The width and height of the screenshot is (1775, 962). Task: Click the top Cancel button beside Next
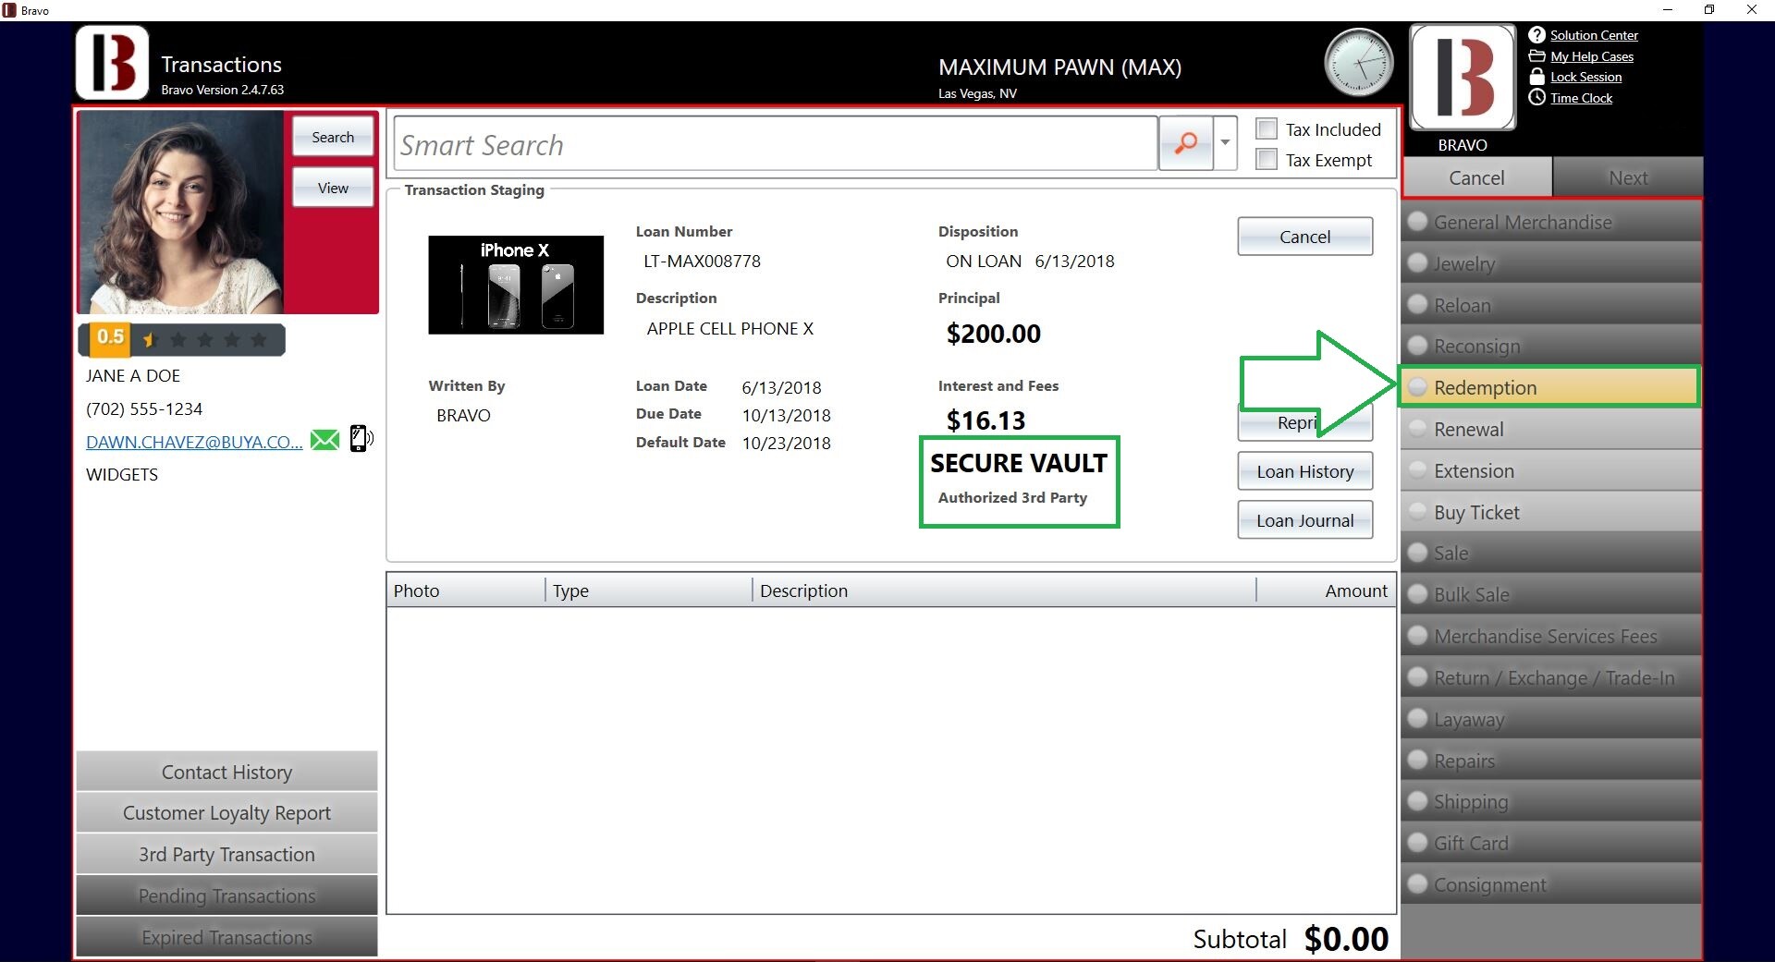[x=1476, y=177]
